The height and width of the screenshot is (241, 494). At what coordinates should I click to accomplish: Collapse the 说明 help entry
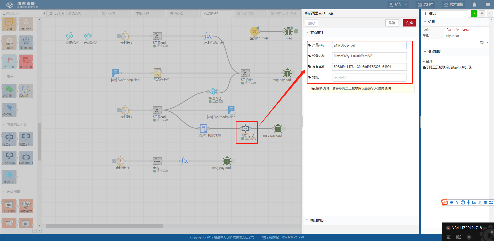(424, 61)
